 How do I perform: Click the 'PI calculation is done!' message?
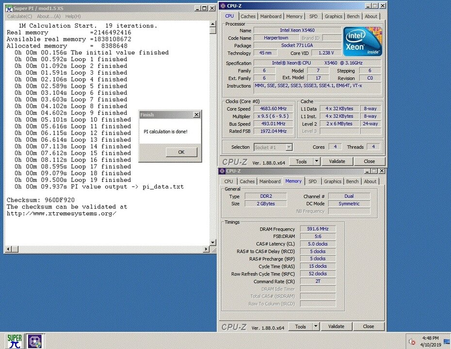165,132
